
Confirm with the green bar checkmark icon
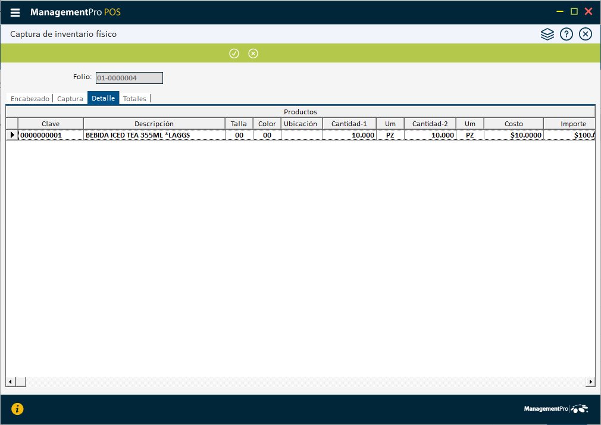(x=234, y=54)
